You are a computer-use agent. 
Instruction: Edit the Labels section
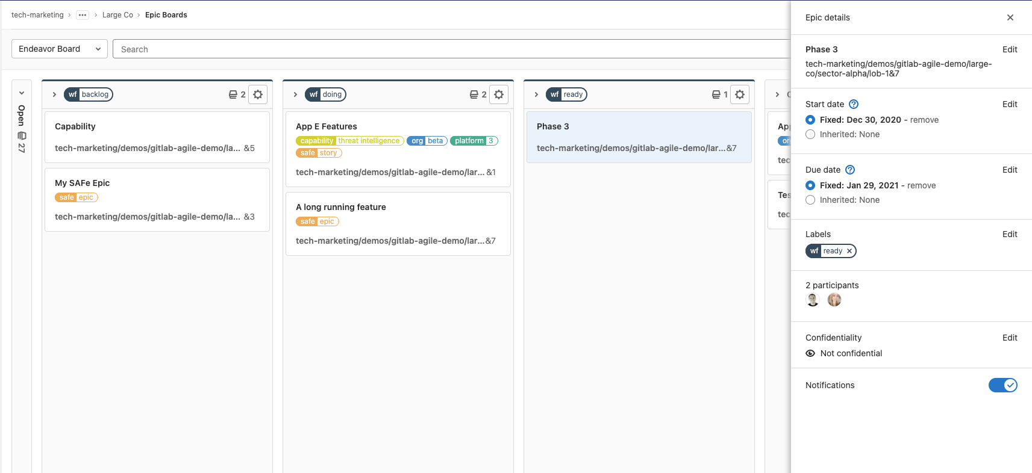tap(1010, 234)
